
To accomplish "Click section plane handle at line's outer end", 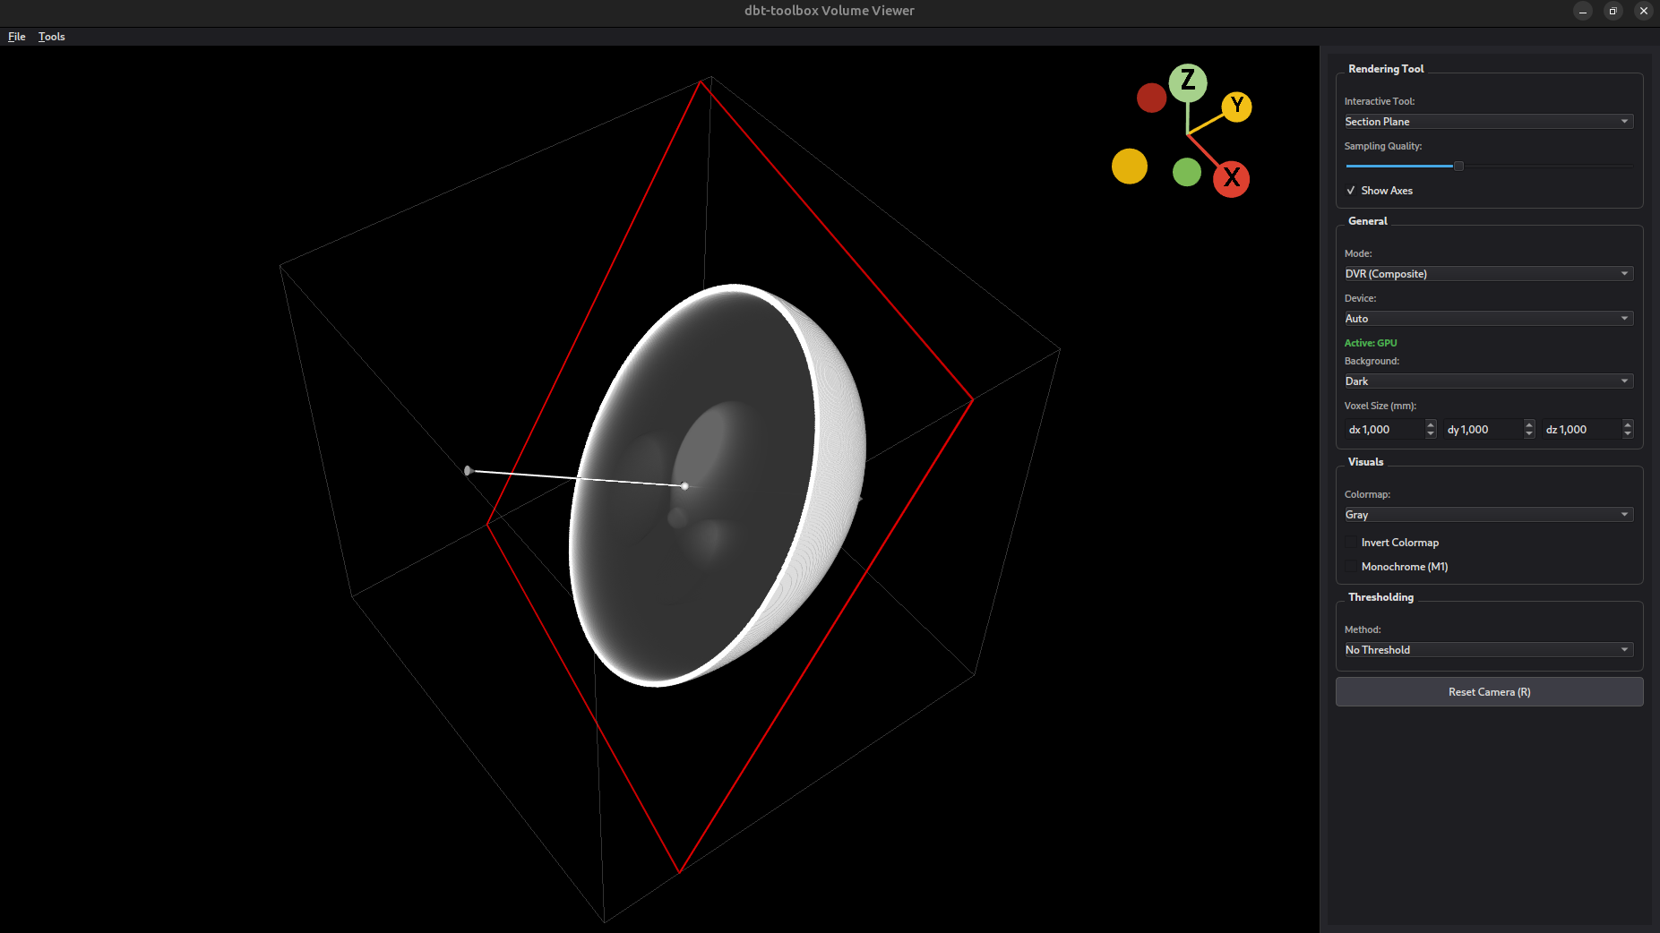I will (468, 470).
